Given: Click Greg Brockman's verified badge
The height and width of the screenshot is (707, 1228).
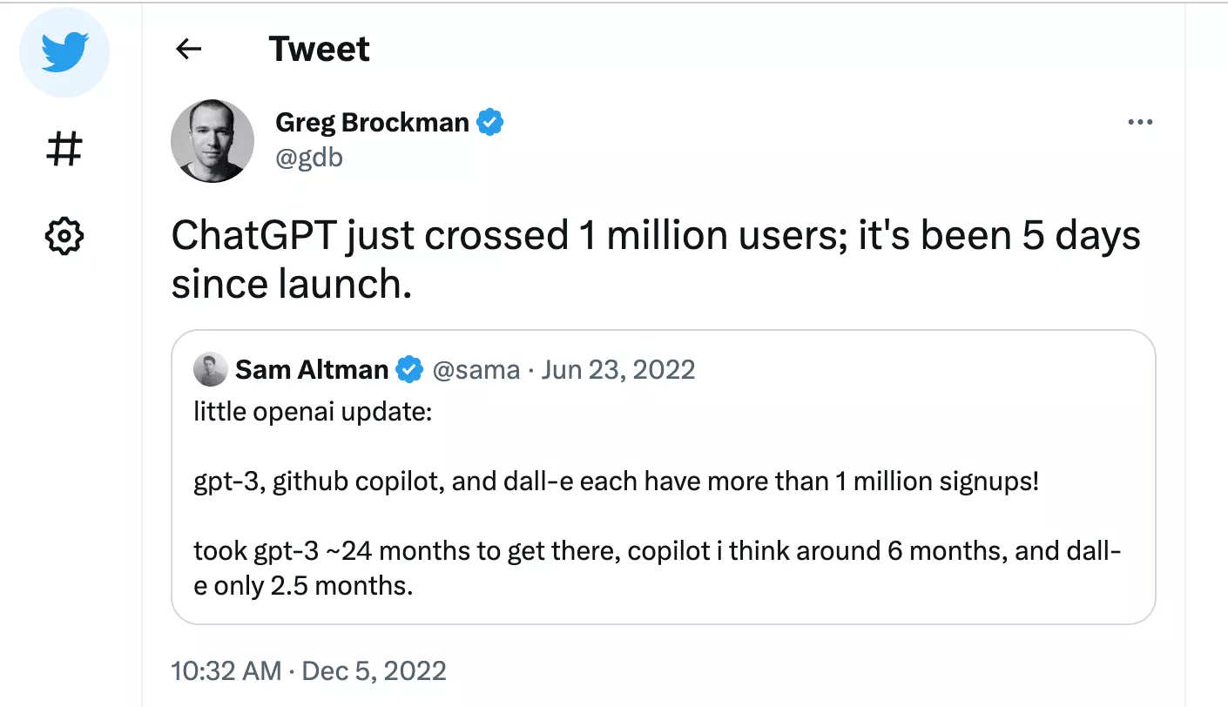Looking at the screenshot, I should (x=491, y=123).
